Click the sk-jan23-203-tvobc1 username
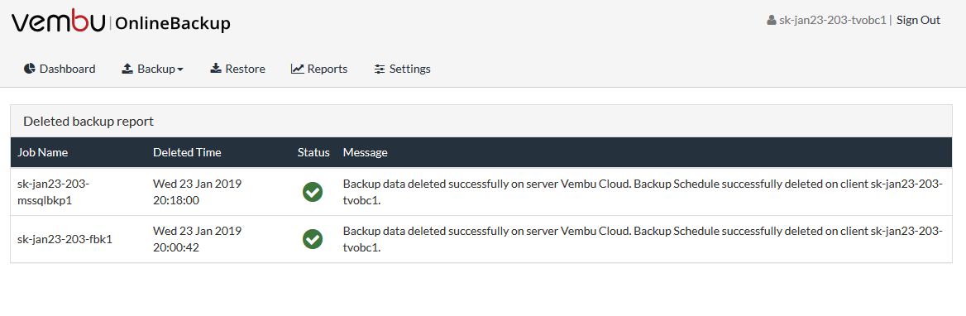966x316 pixels. pos(832,21)
